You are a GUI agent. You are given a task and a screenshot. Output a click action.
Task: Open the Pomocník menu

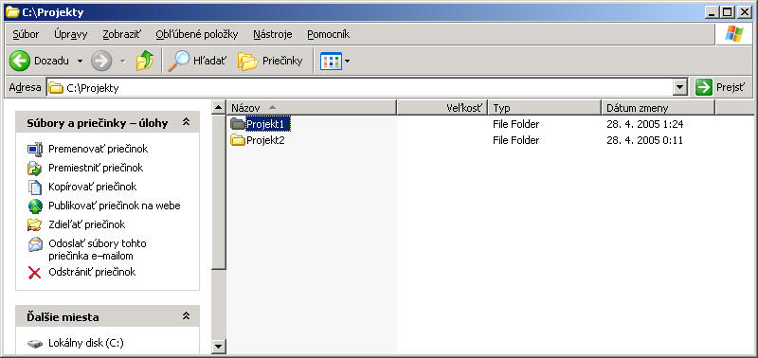point(328,34)
